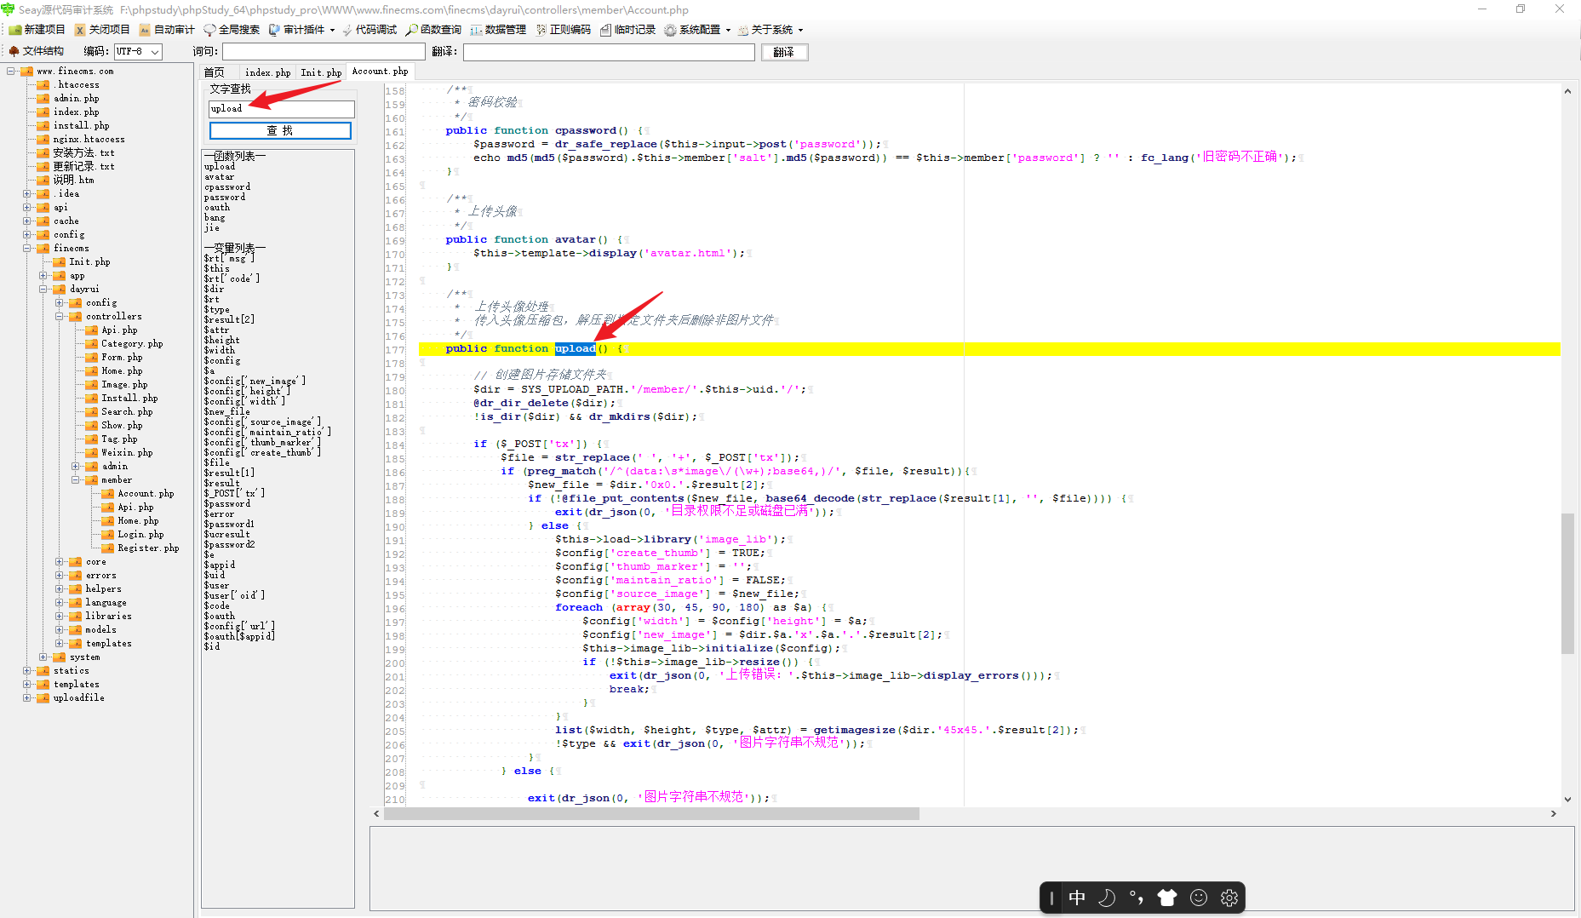Collapse the dayrui folder
This screenshot has width=1581, height=918.
[x=43, y=290]
